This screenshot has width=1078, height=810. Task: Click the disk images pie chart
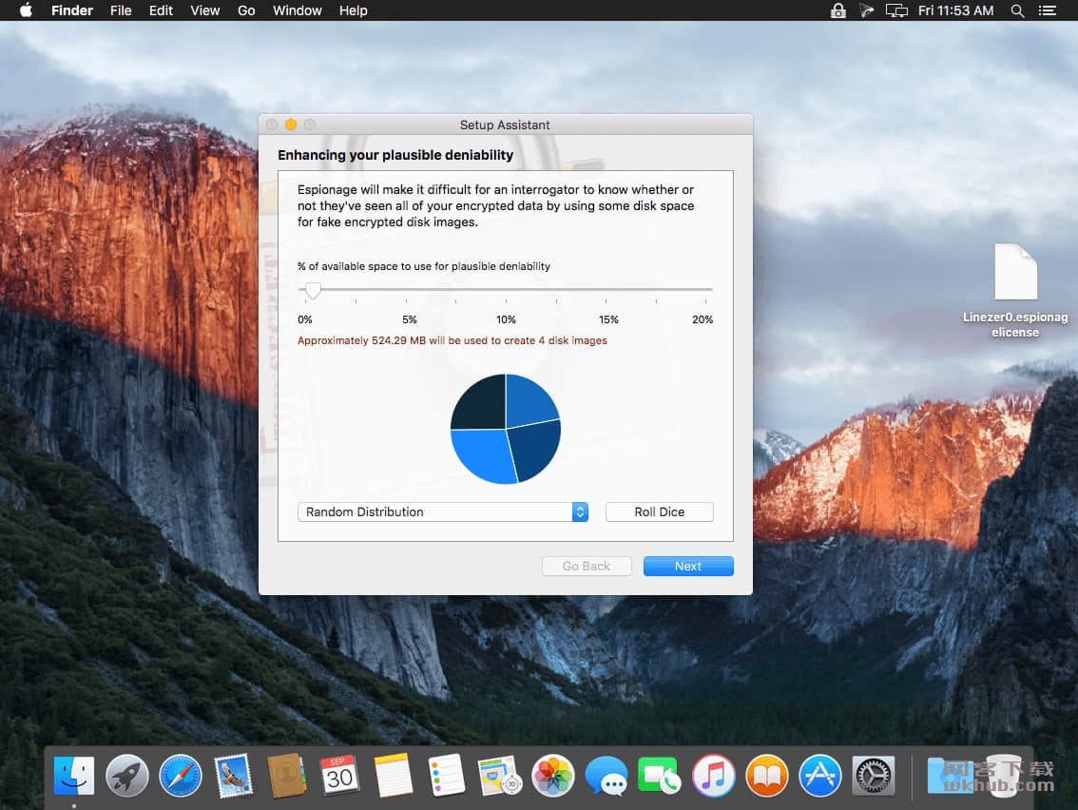point(506,429)
